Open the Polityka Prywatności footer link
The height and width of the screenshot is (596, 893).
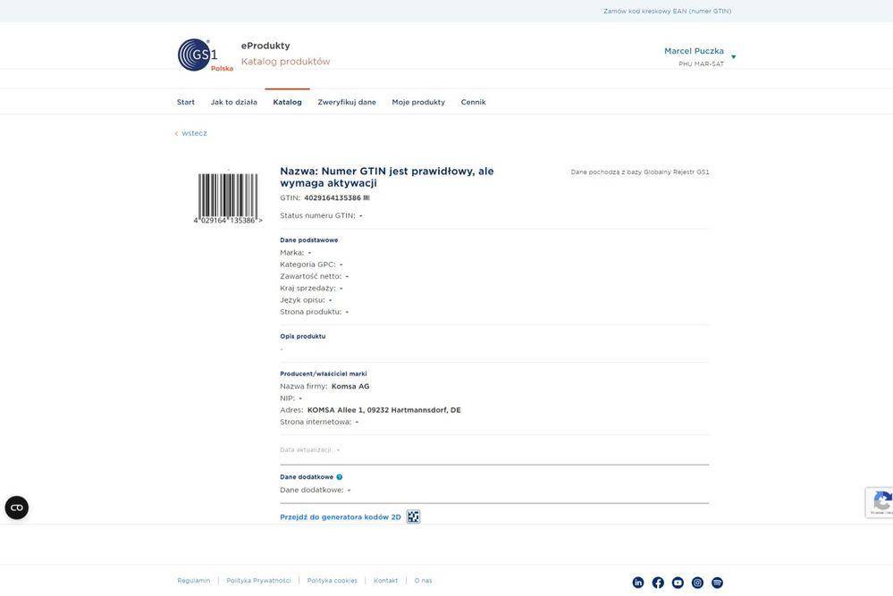[258, 581]
